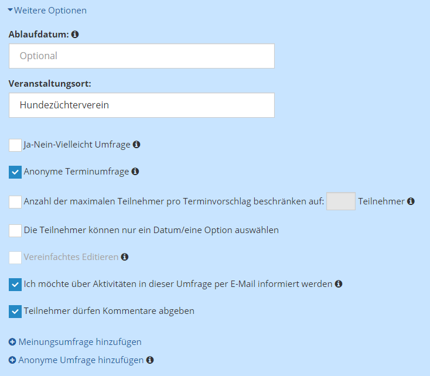430x376 pixels.
Task: Click plus icon beside Anonyme Umfrage hinzufügen
Action: (12, 360)
